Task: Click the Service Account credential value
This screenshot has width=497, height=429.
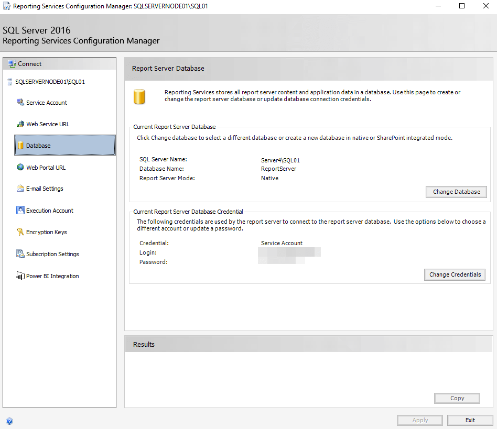Action: (x=282, y=243)
